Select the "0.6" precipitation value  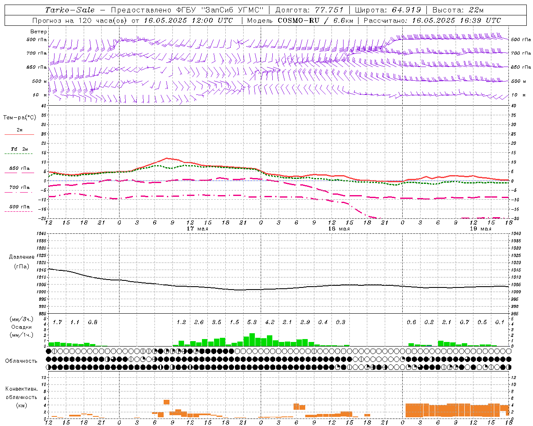(411, 322)
